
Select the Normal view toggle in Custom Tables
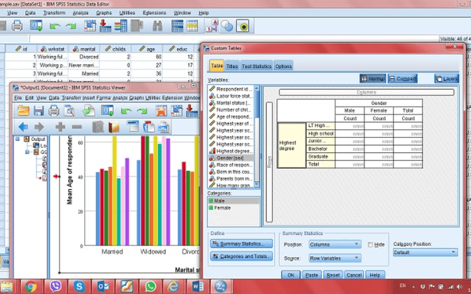373,79
